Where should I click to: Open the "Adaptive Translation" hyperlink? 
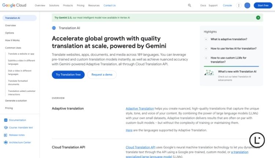[140, 108]
